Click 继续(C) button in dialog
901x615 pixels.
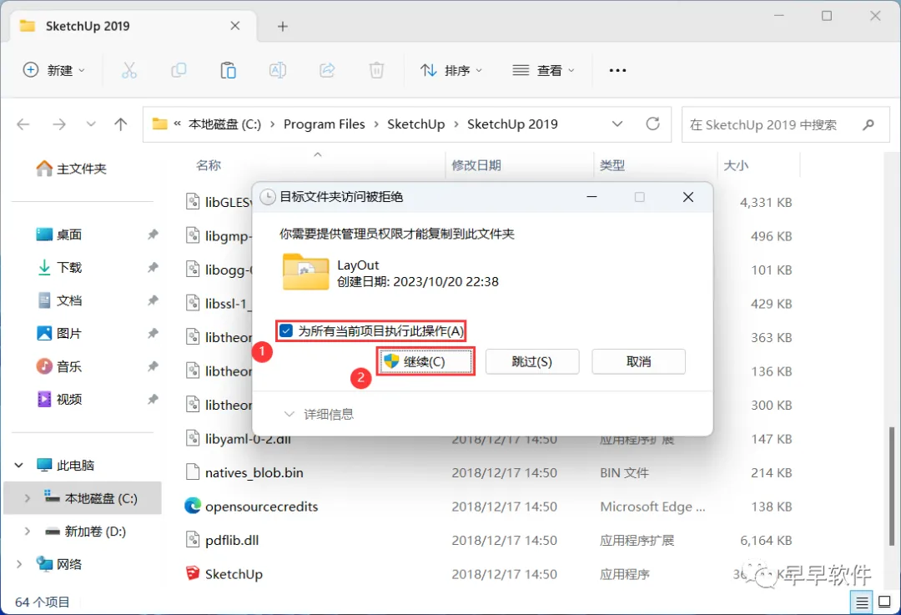pos(425,361)
